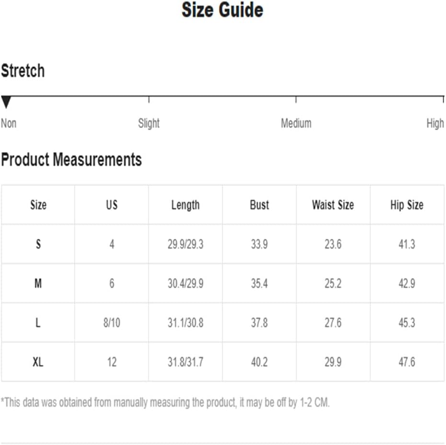446x445 pixels.
Task: Click the 29.9/29.3 length cell
Action: [186, 244]
